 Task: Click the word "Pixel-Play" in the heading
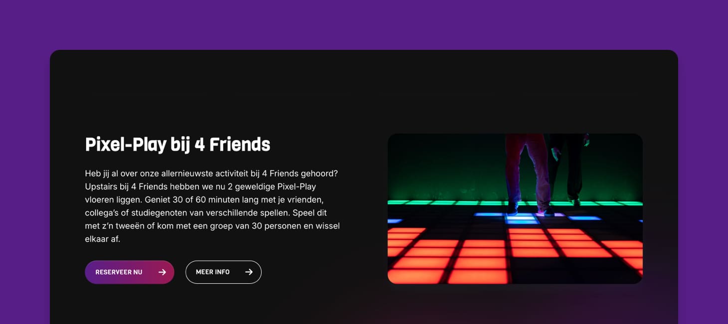tap(126, 145)
